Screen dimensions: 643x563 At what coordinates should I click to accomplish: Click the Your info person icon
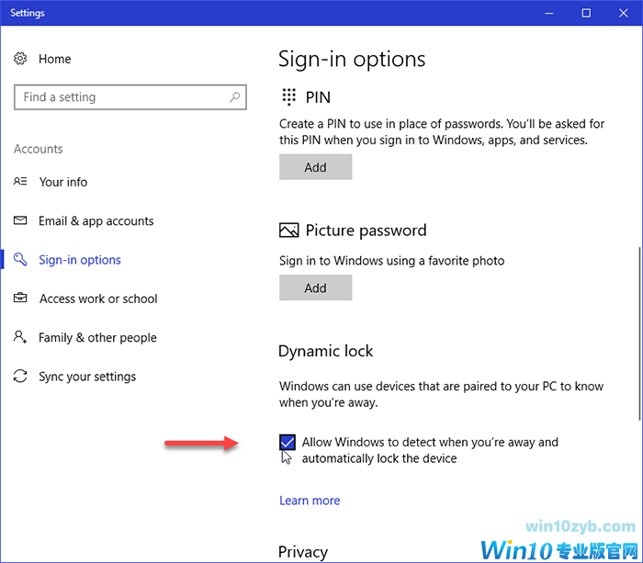tap(20, 182)
